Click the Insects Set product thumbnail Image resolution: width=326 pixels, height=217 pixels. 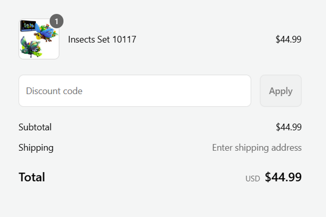pos(39,39)
